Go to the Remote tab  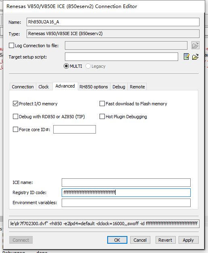(x=137, y=87)
